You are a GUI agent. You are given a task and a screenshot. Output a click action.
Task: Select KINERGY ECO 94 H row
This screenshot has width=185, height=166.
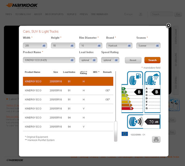(68, 117)
